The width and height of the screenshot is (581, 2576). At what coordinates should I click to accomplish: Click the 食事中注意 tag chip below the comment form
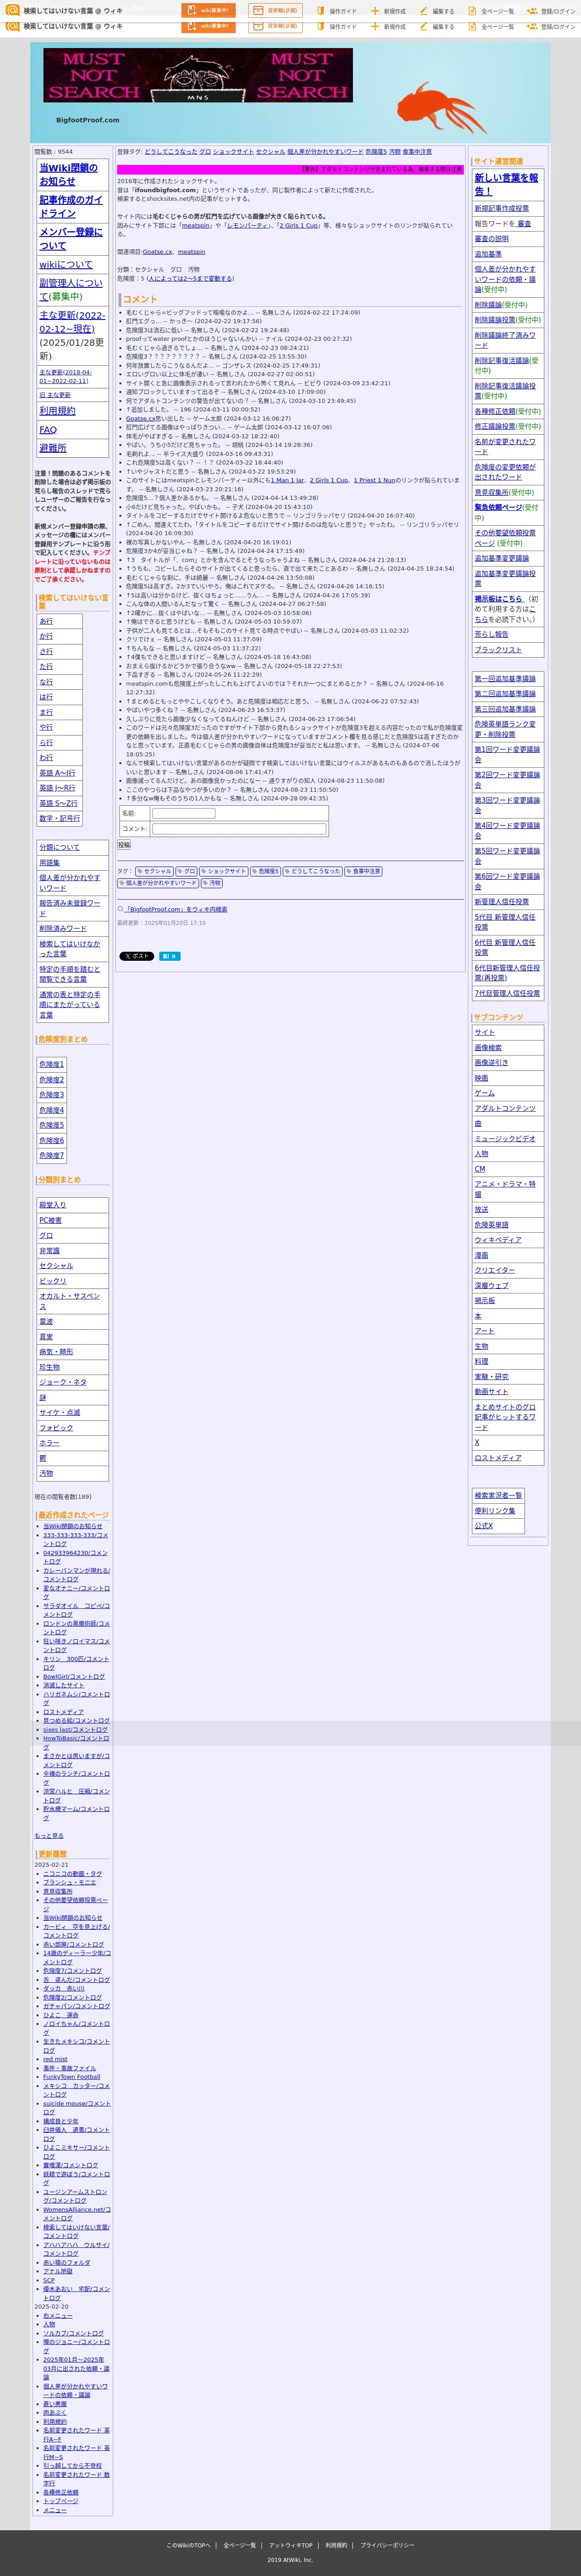click(x=363, y=871)
